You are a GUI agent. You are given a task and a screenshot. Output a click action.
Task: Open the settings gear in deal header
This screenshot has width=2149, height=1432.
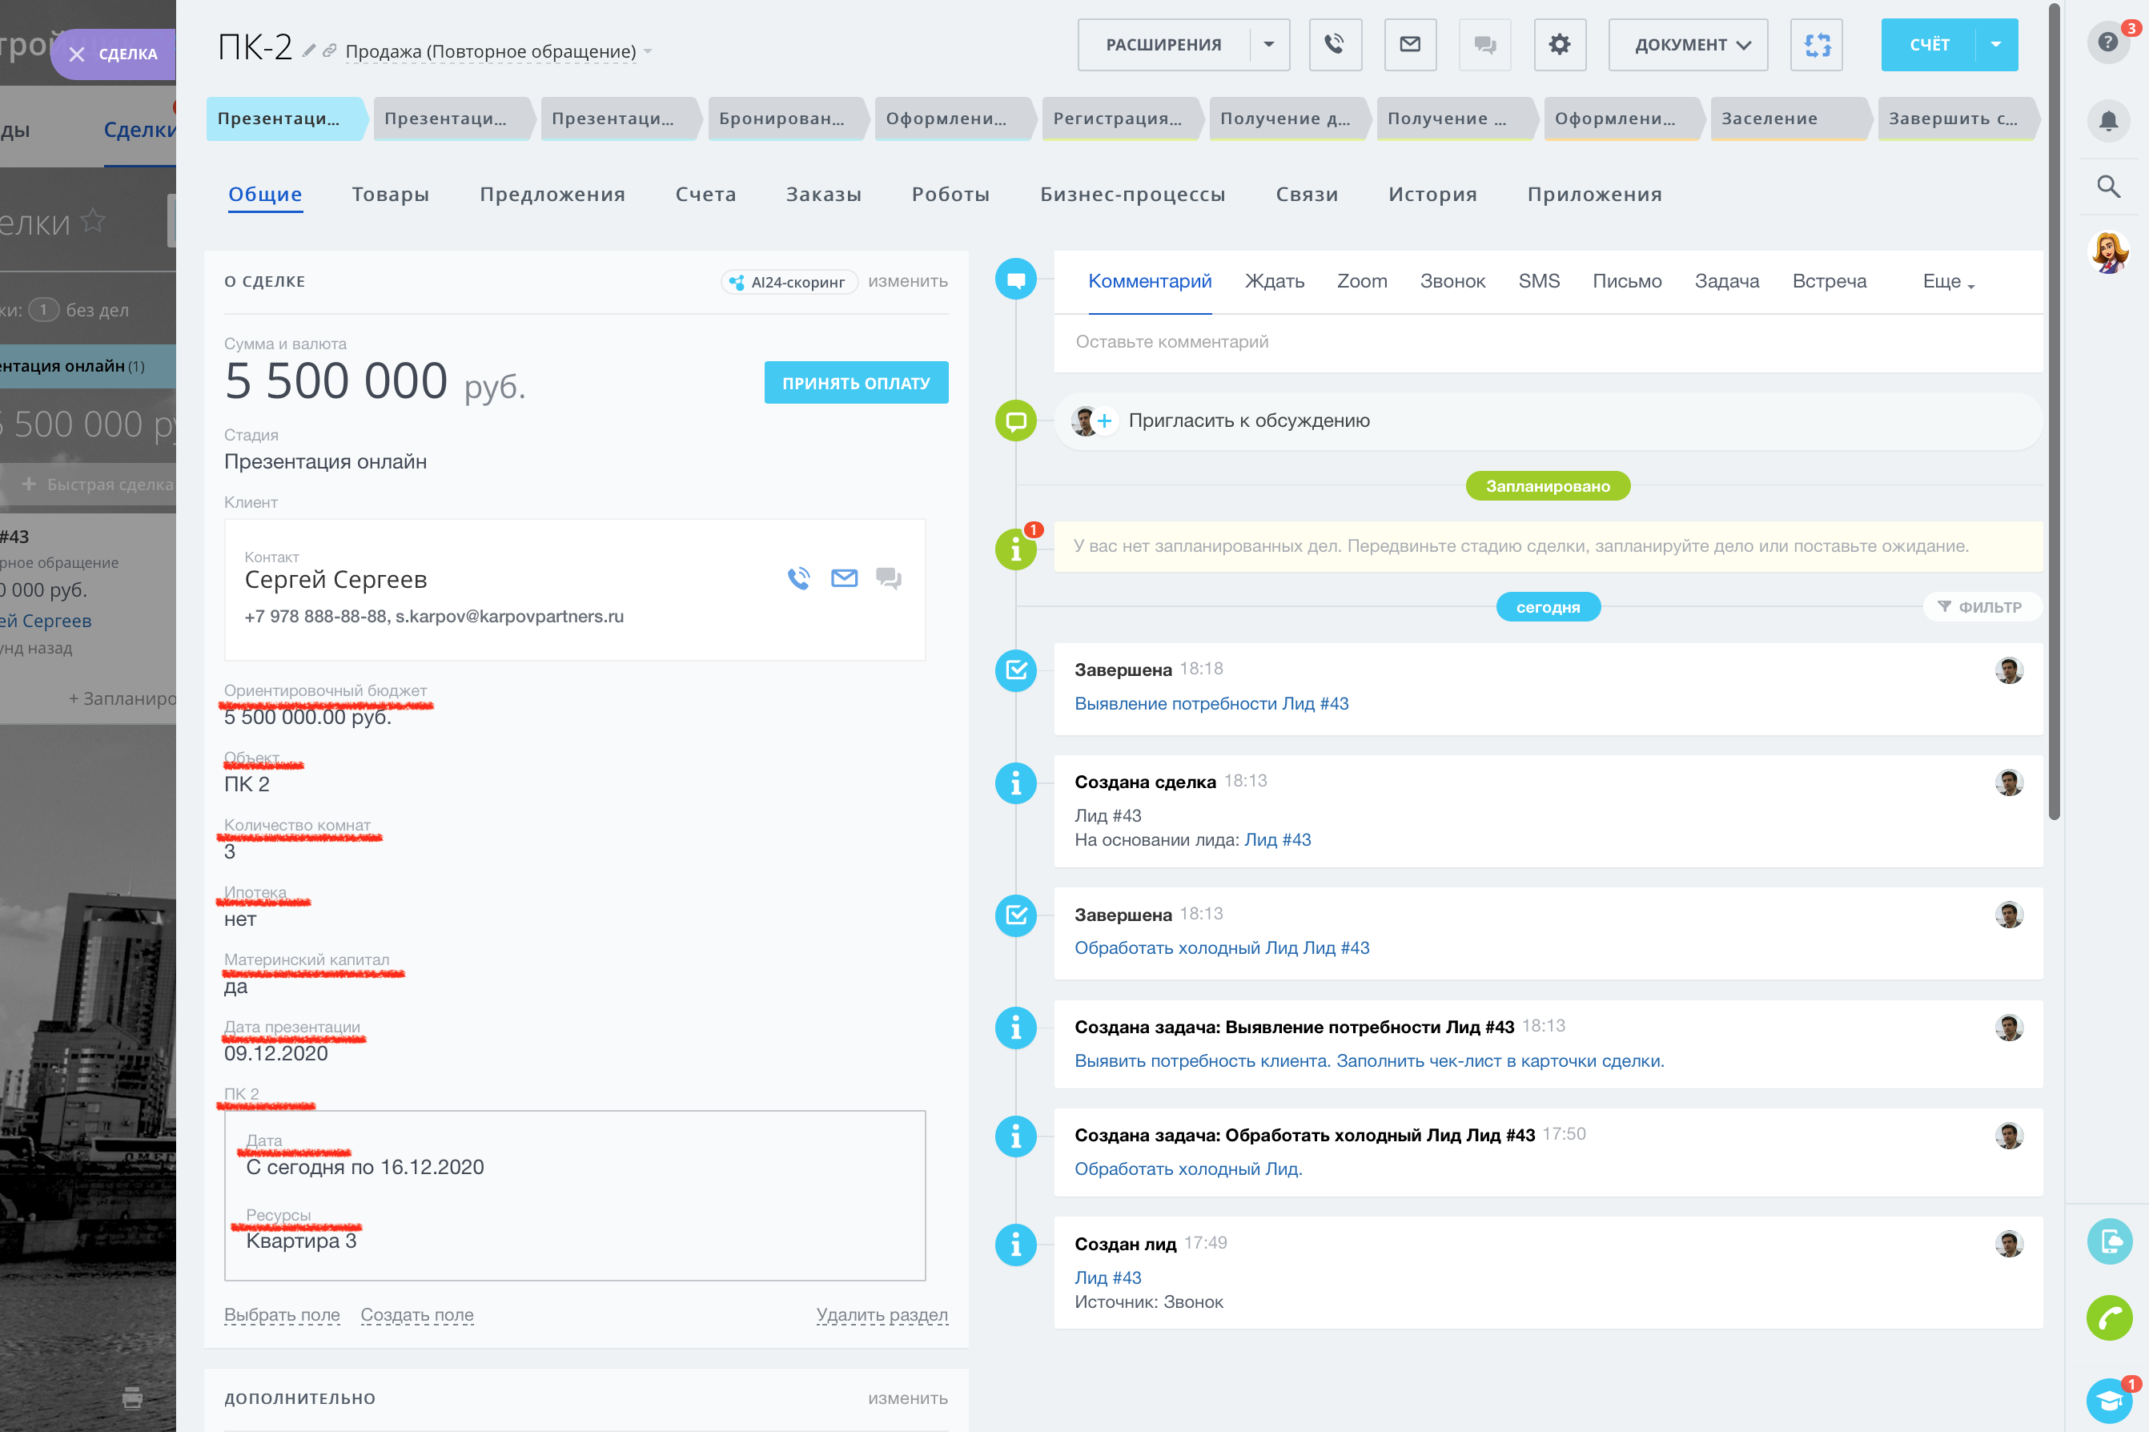point(1559,45)
